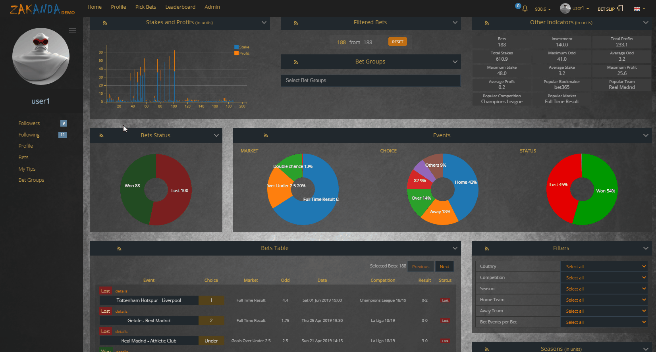This screenshot has width=656, height=352.
Task: Open details for Getafe - Real Madrid bet
Action: [x=121, y=312]
